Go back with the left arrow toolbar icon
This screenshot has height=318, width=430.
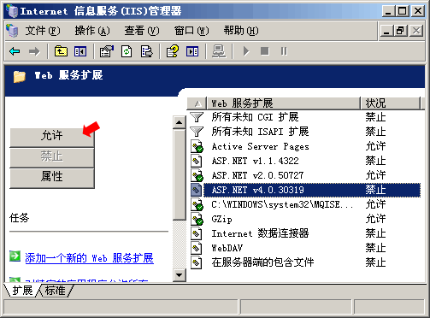pos(15,51)
